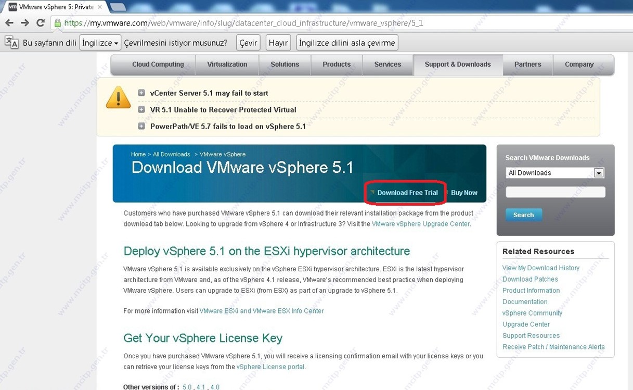
Task: Open VMware ESXi and VMware ESX Info Center
Action: 262,311
